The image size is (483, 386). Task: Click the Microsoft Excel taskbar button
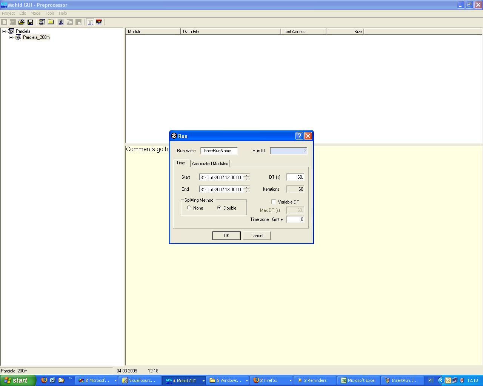358,380
